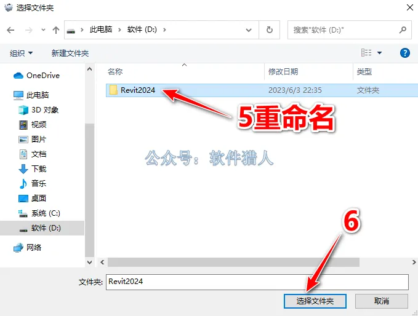The height and width of the screenshot is (316, 418).
Task: Click the horizontal scrollbar thumb
Action: pos(233,263)
